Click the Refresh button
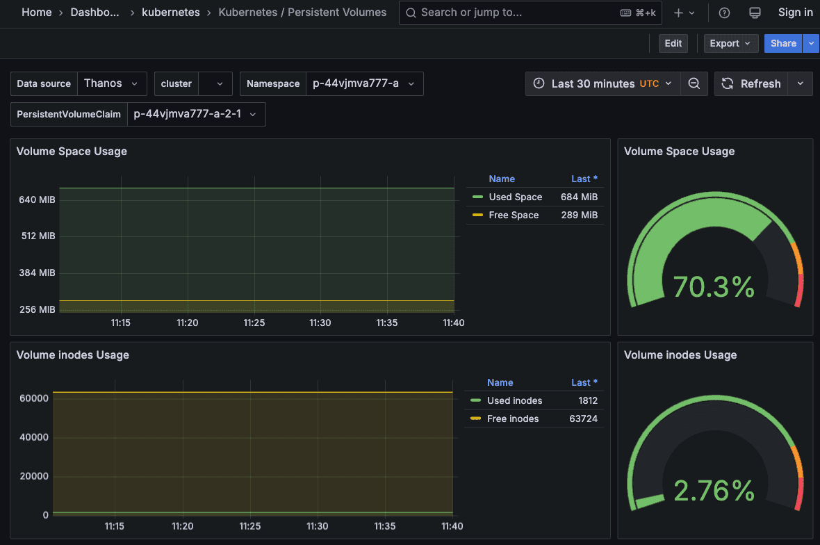820x545 pixels. (x=751, y=83)
